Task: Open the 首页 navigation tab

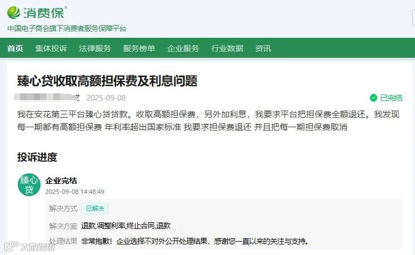Action: 15,48
